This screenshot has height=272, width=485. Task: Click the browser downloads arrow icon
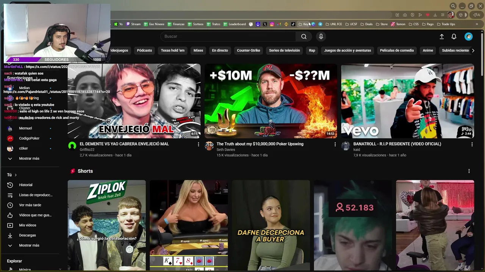tap(435, 15)
